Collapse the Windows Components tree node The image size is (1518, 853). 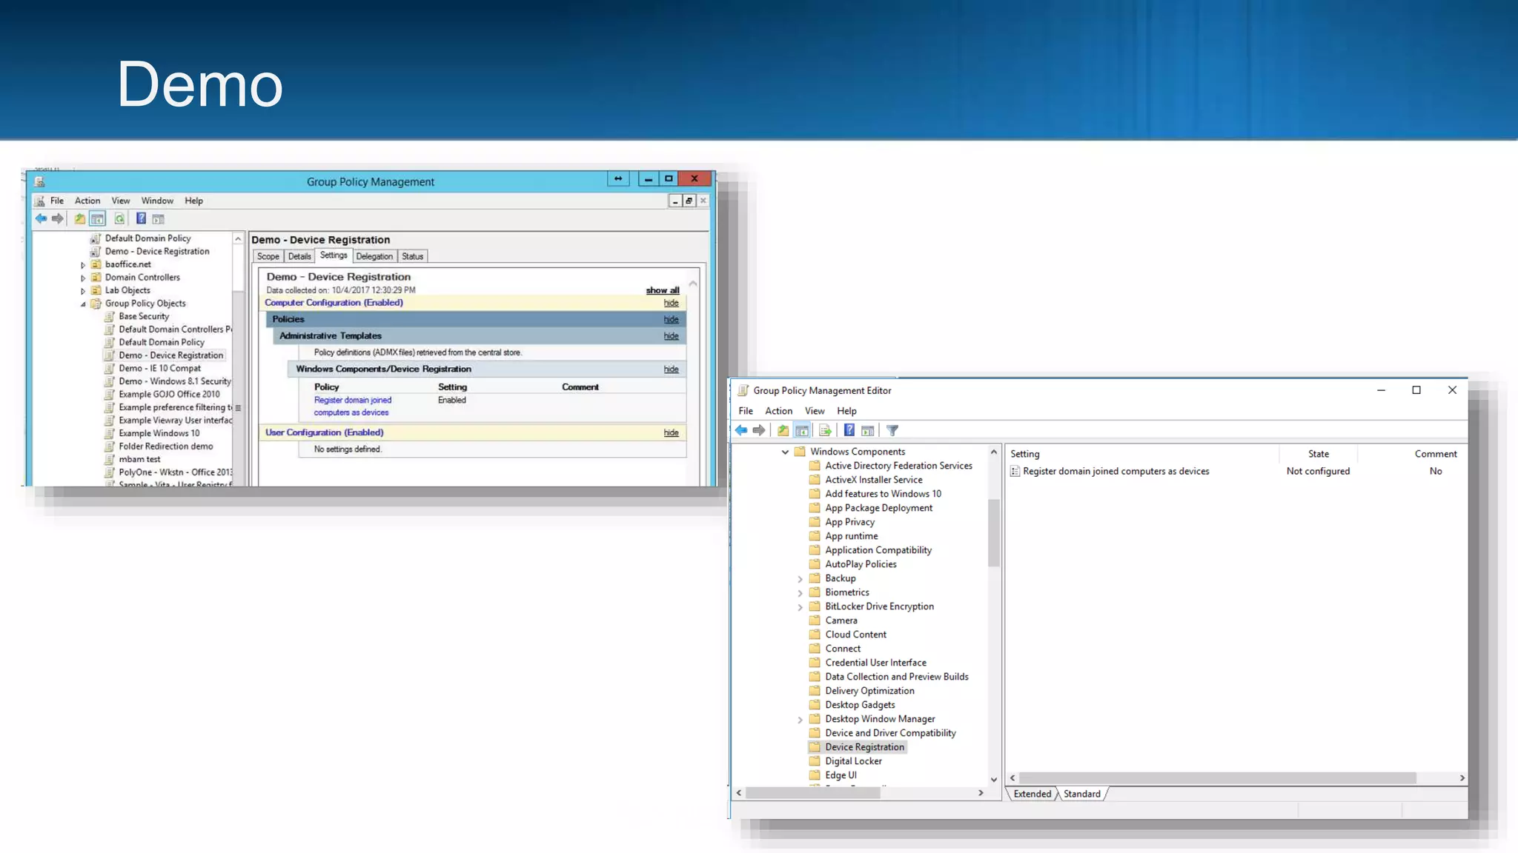tap(785, 452)
